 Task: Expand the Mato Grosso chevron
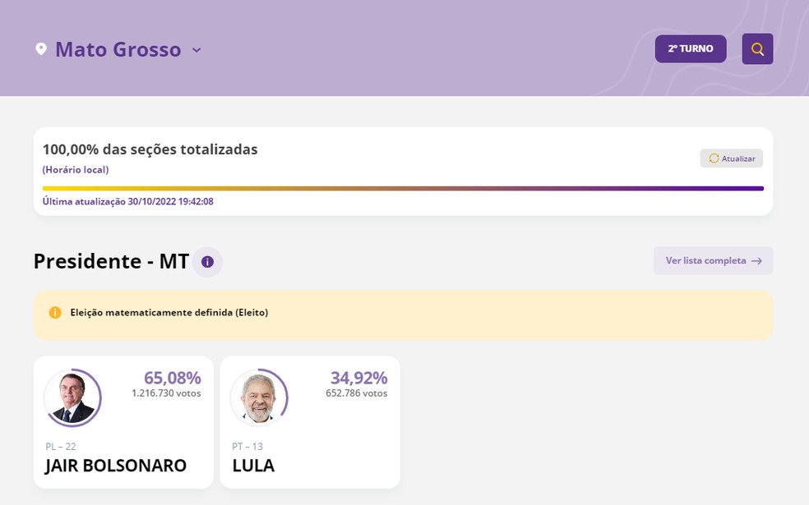click(196, 50)
